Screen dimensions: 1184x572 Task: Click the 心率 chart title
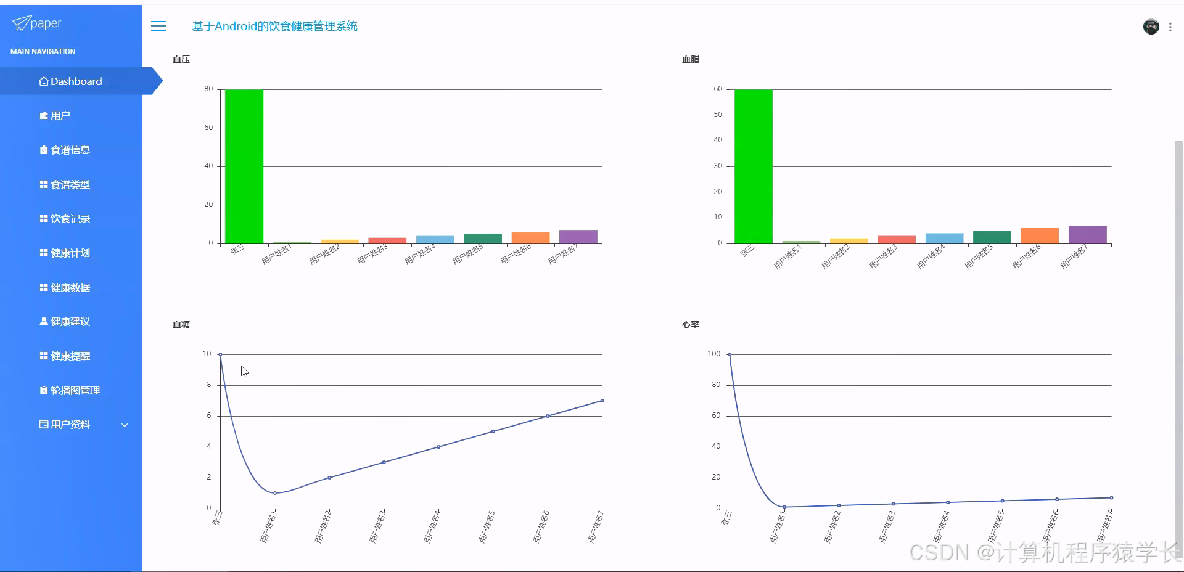[691, 324]
